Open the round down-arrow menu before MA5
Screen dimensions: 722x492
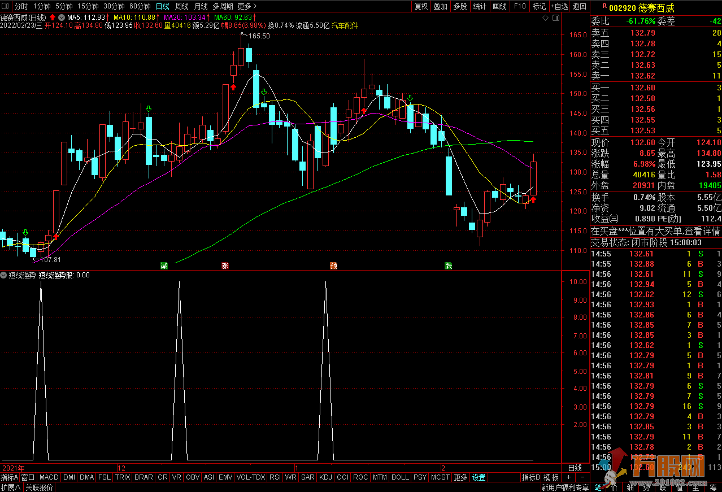click(x=62, y=18)
